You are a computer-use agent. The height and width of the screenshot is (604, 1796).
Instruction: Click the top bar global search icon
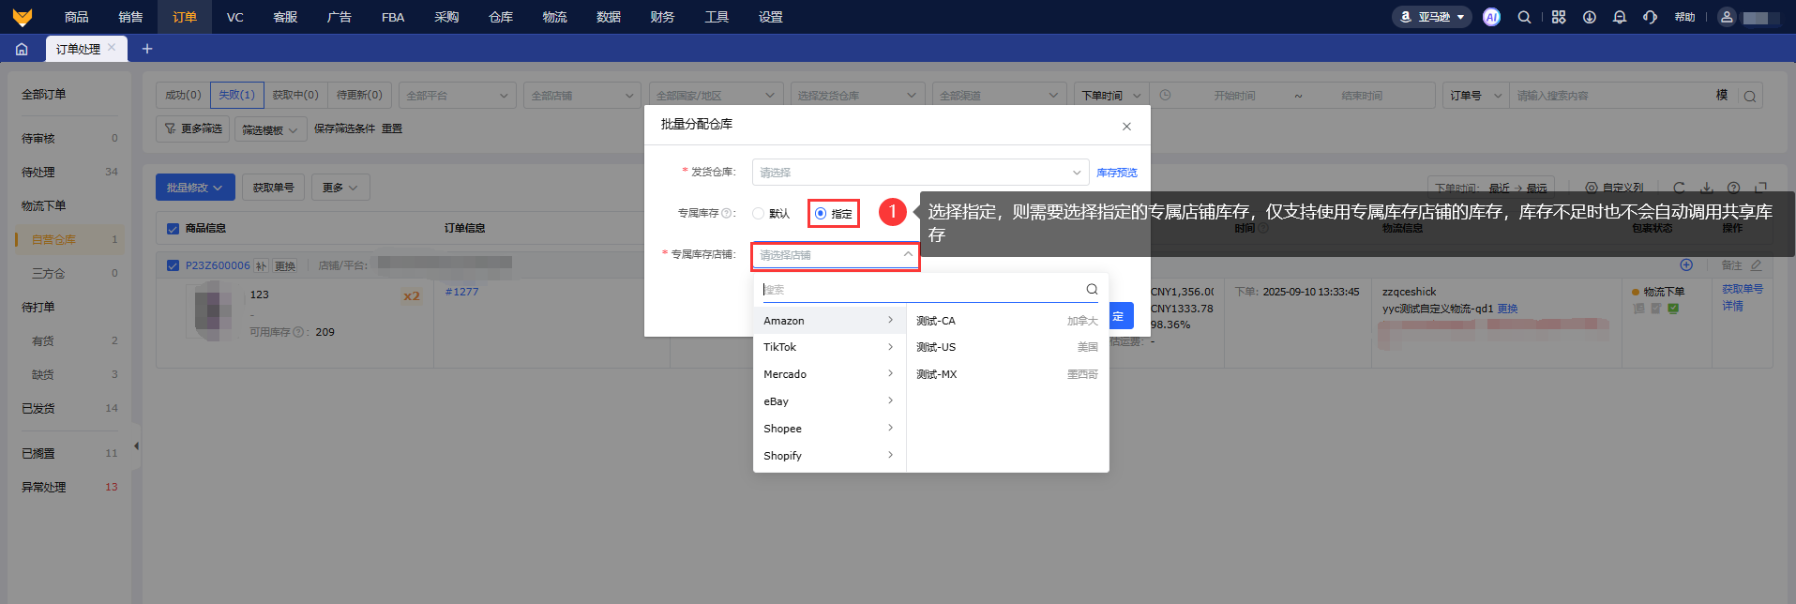pos(1525,17)
